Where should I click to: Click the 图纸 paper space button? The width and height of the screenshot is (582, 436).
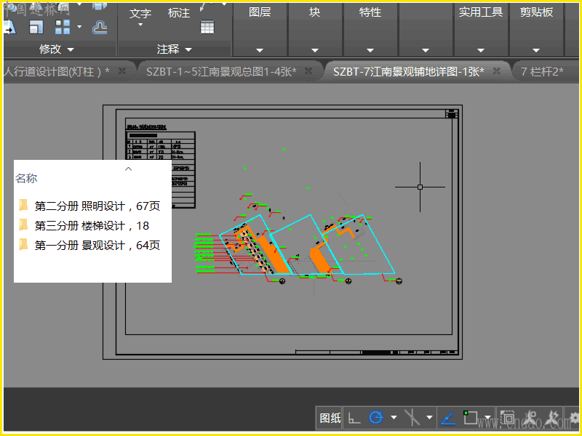(330, 418)
